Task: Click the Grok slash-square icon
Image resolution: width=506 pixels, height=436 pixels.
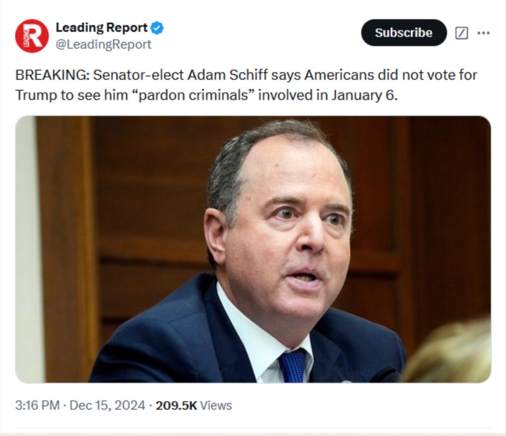Action: [x=461, y=33]
